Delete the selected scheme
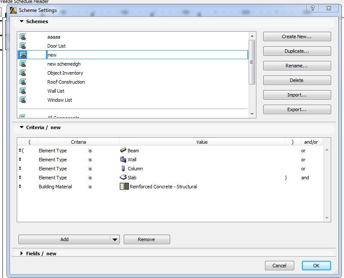The width and height of the screenshot is (344, 278). (x=297, y=80)
